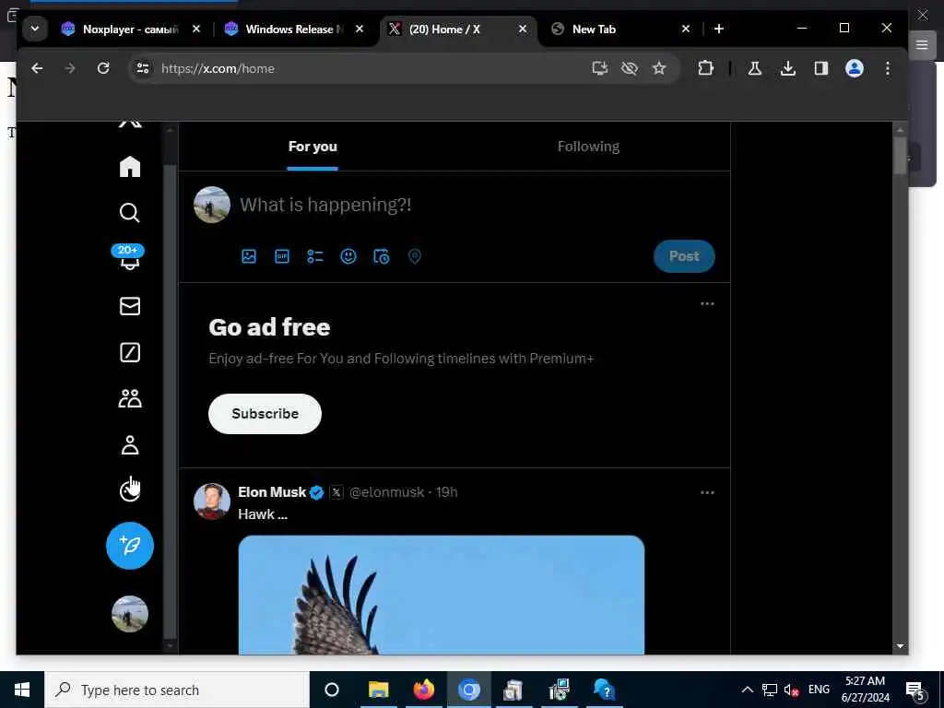Click the Subscribe button
Viewport: 944px width, 708px height.
265,414
